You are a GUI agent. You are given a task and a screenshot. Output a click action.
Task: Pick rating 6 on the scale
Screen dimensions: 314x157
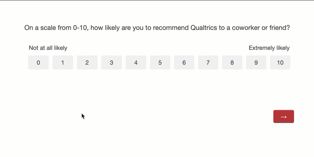184,62
